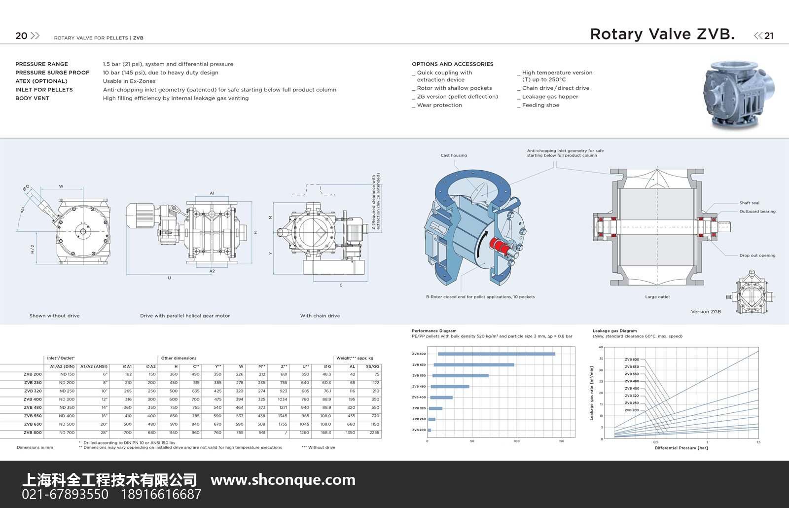Click the 'Shaft seal' callout label
Image resolution: width=789 pixels, height=508 pixels.
[750, 203]
